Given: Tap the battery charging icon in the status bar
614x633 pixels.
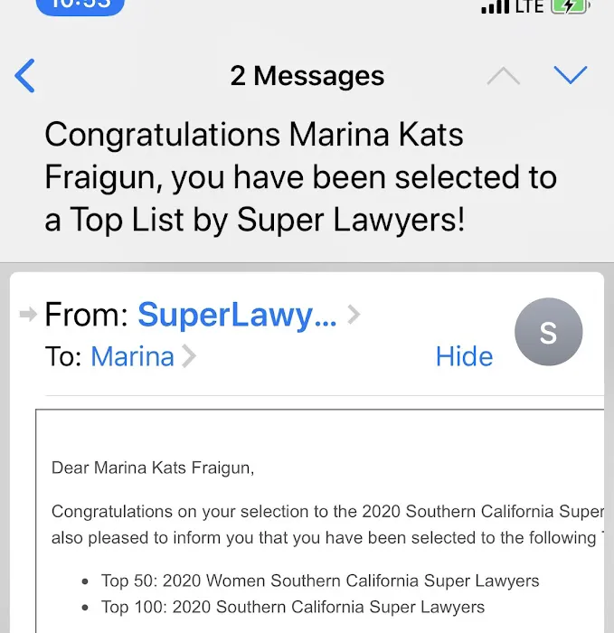Looking at the screenshot, I should pyautogui.click(x=571, y=6).
